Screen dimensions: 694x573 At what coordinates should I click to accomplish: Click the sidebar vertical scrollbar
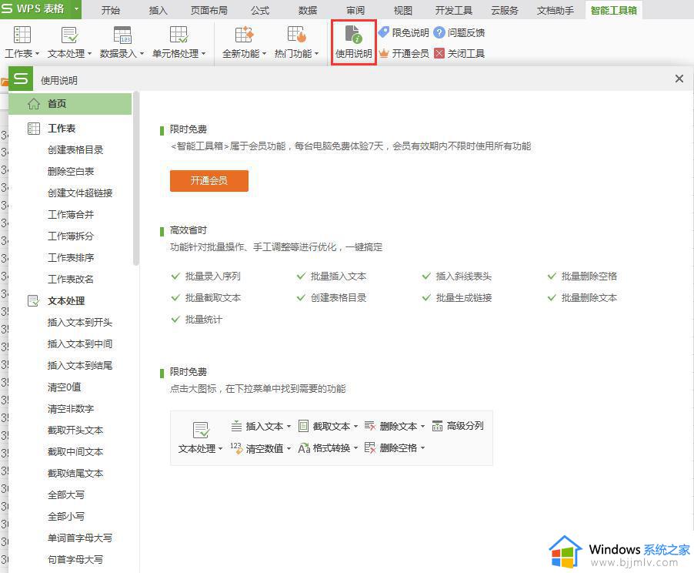tap(136, 178)
